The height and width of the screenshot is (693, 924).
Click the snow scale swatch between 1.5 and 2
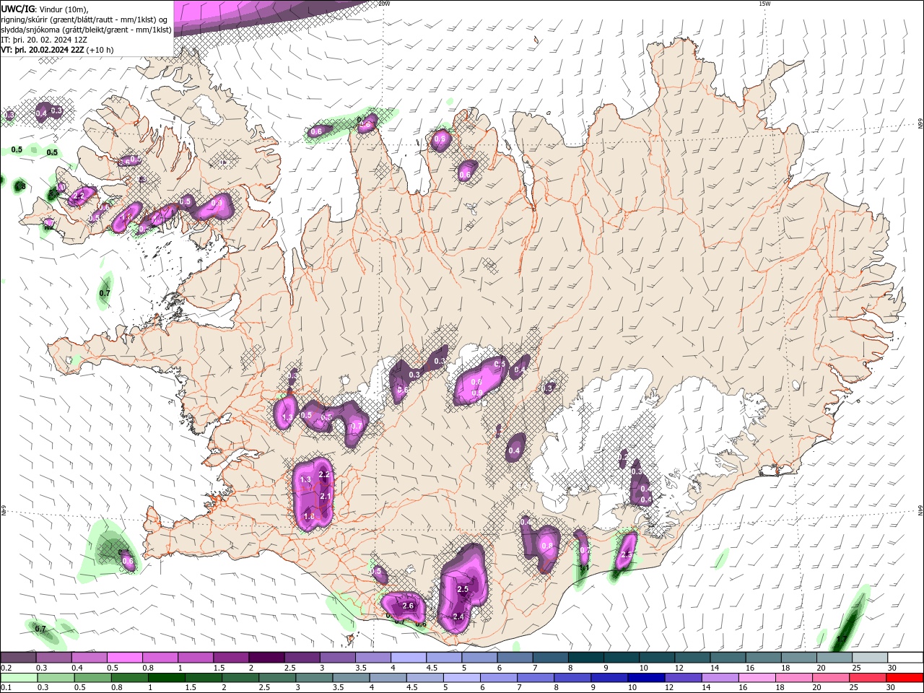tap(231, 657)
